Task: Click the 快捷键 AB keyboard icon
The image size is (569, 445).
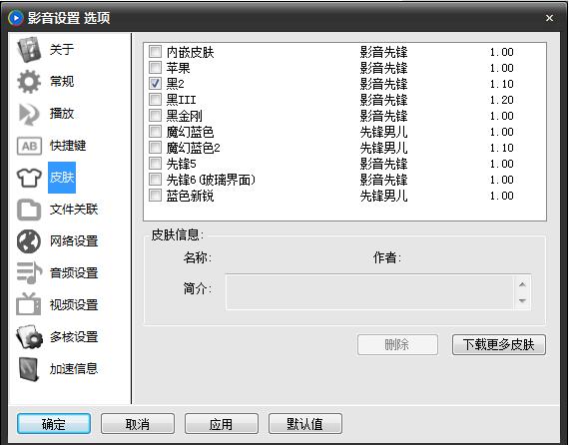Action: [29, 146]
